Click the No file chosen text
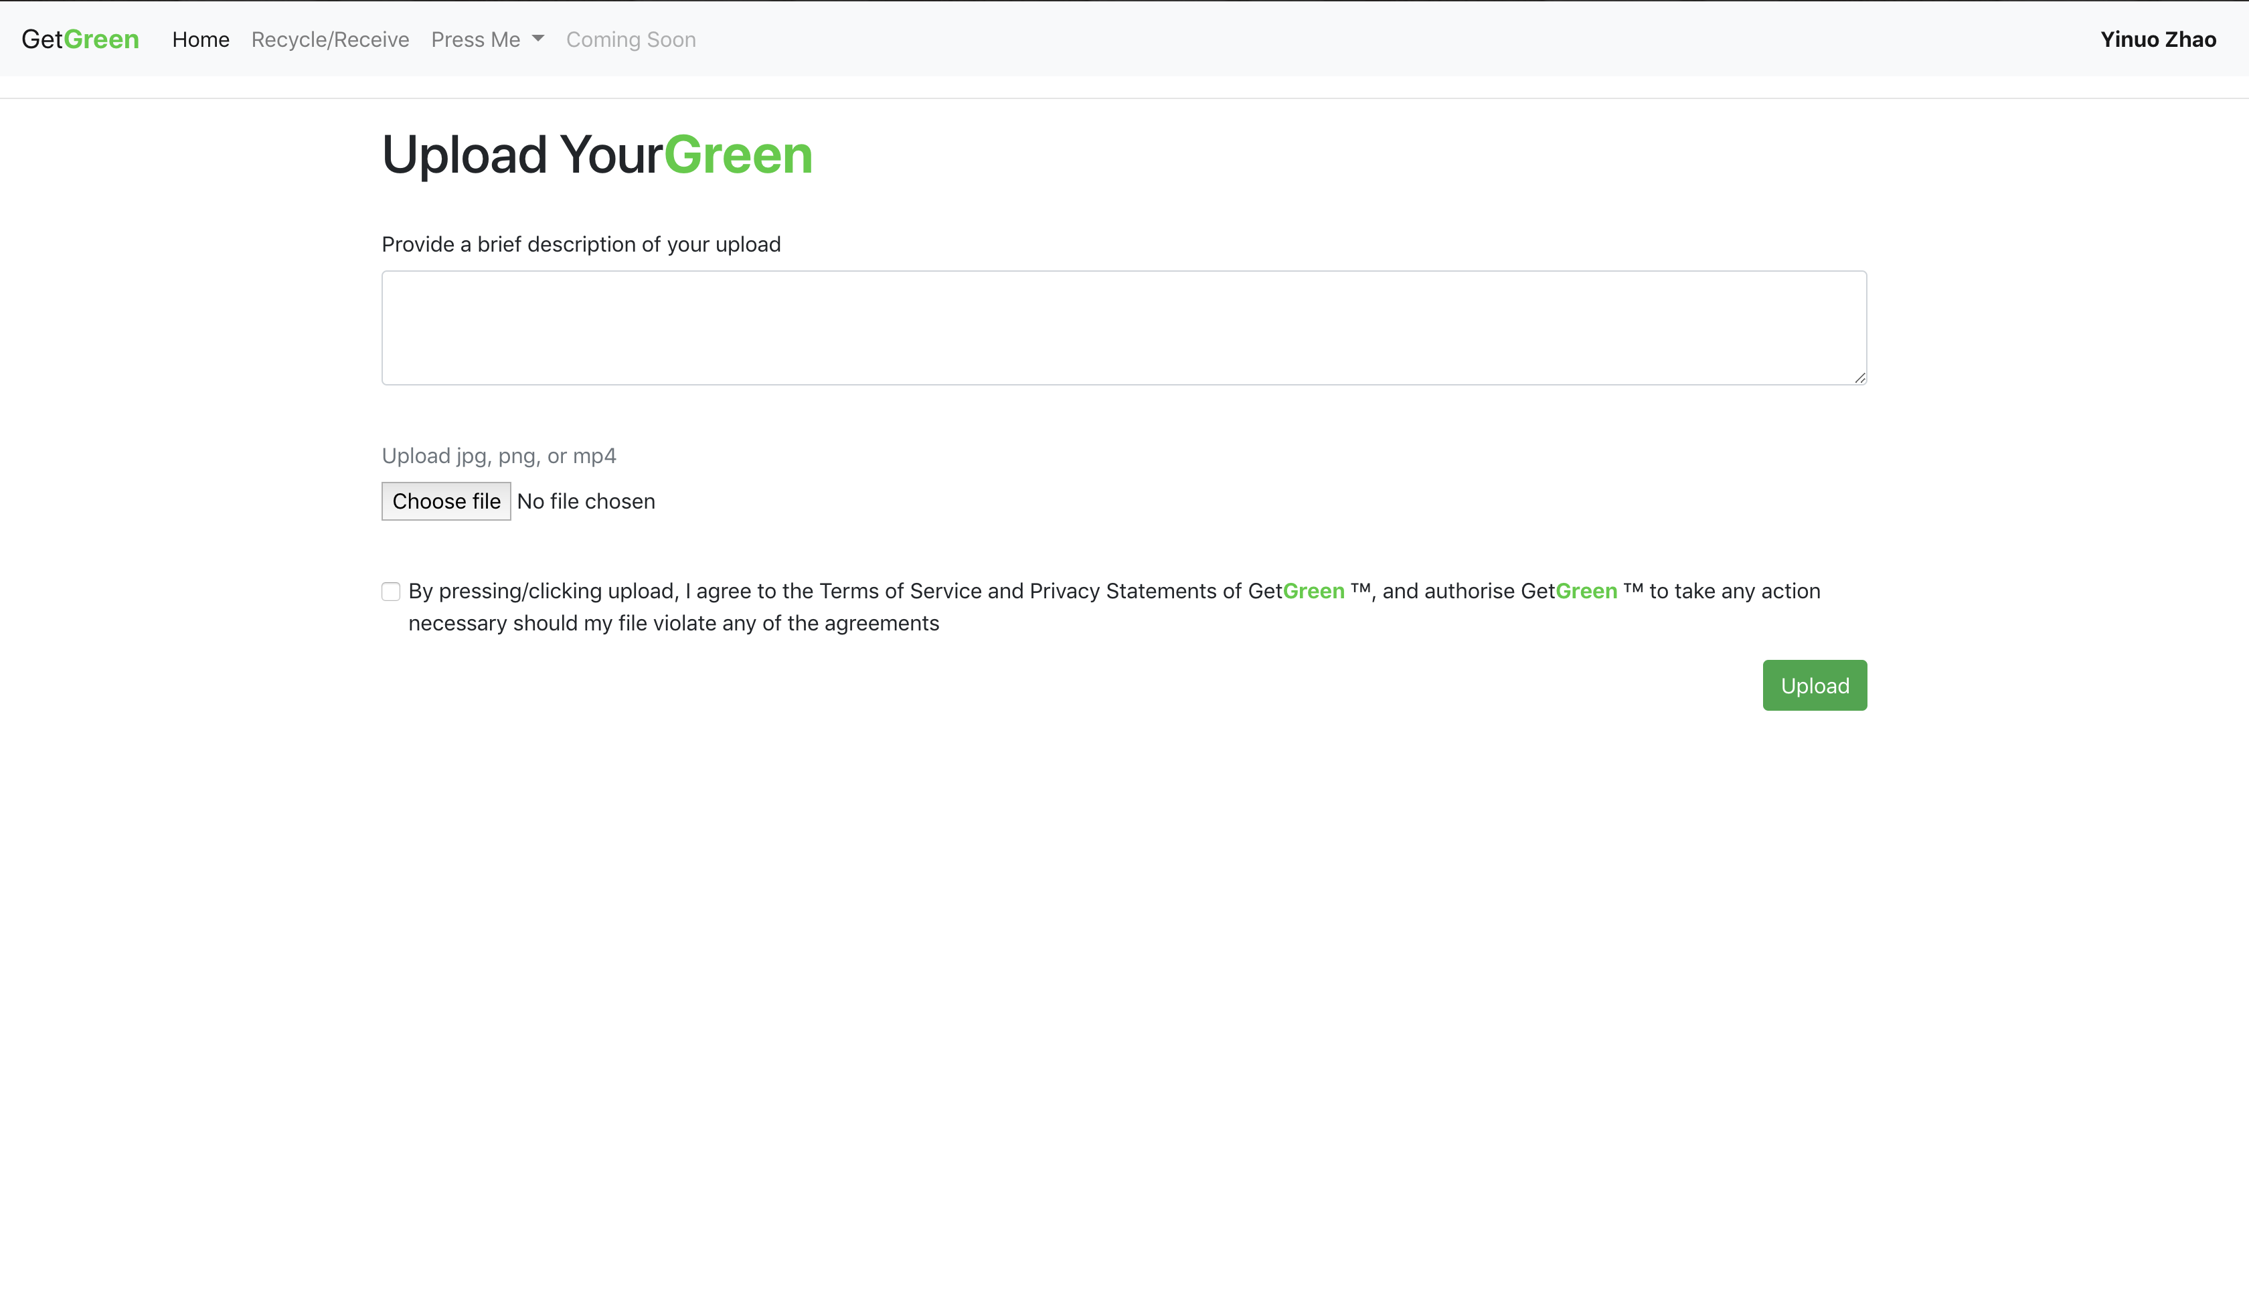The height and width of the screenshot is (1301, 2249). [586, 501]
